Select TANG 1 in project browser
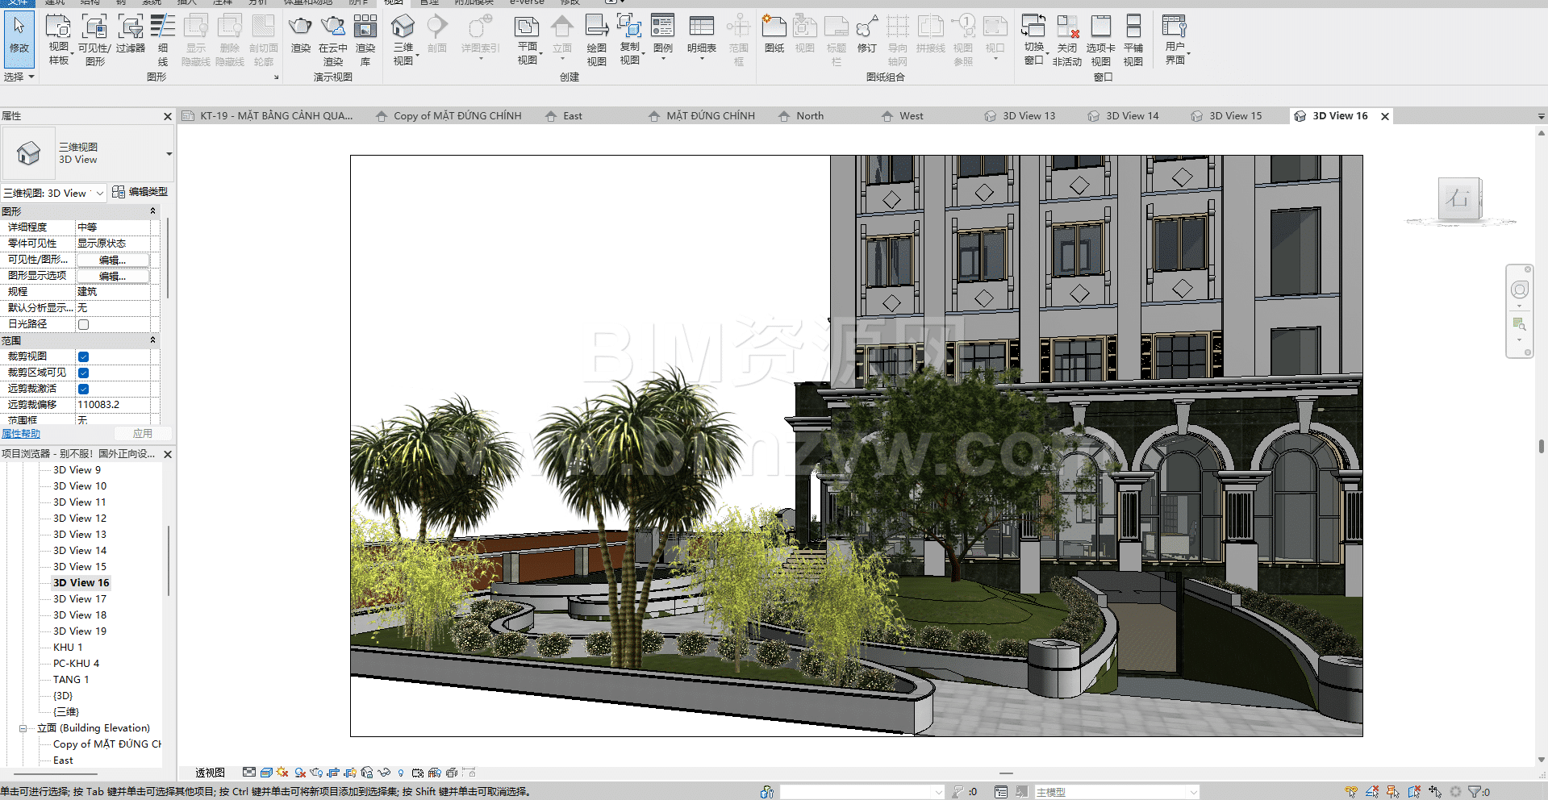The image size is (1548, 800). coord(71,680)
